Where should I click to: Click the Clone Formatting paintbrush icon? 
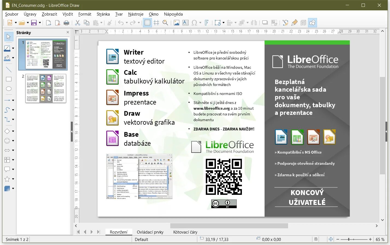110,23
